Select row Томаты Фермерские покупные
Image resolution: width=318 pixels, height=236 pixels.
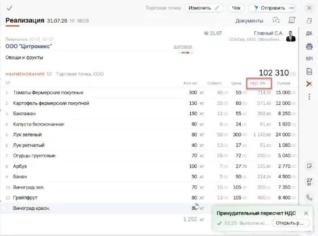point(149,92)
